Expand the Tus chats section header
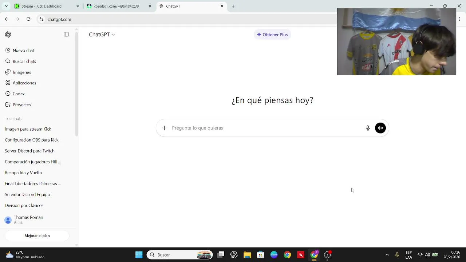The width and height of the screenshot is (466, 262). (x=13, y=119)
